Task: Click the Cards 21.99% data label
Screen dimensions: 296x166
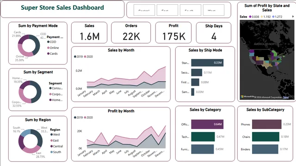Action: pos(17,34)
